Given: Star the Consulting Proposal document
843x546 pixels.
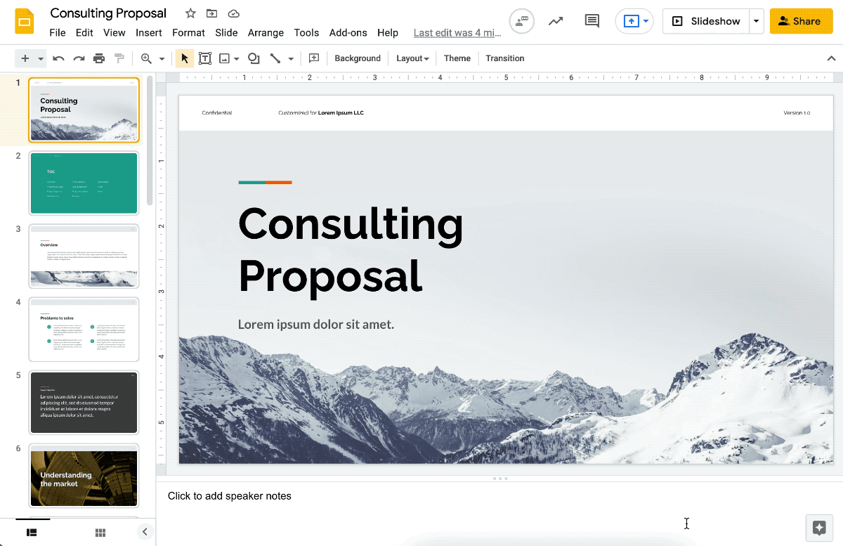Looking at the screenshot, I should (x=190, y=13).
